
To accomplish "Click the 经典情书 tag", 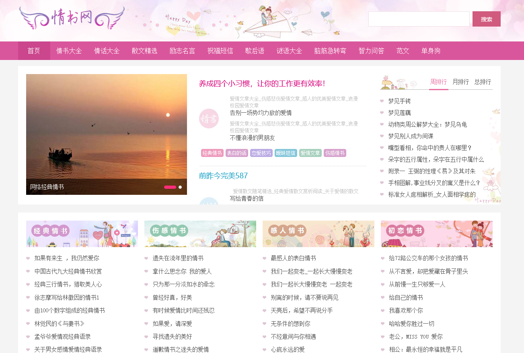I will pos(212,153).
